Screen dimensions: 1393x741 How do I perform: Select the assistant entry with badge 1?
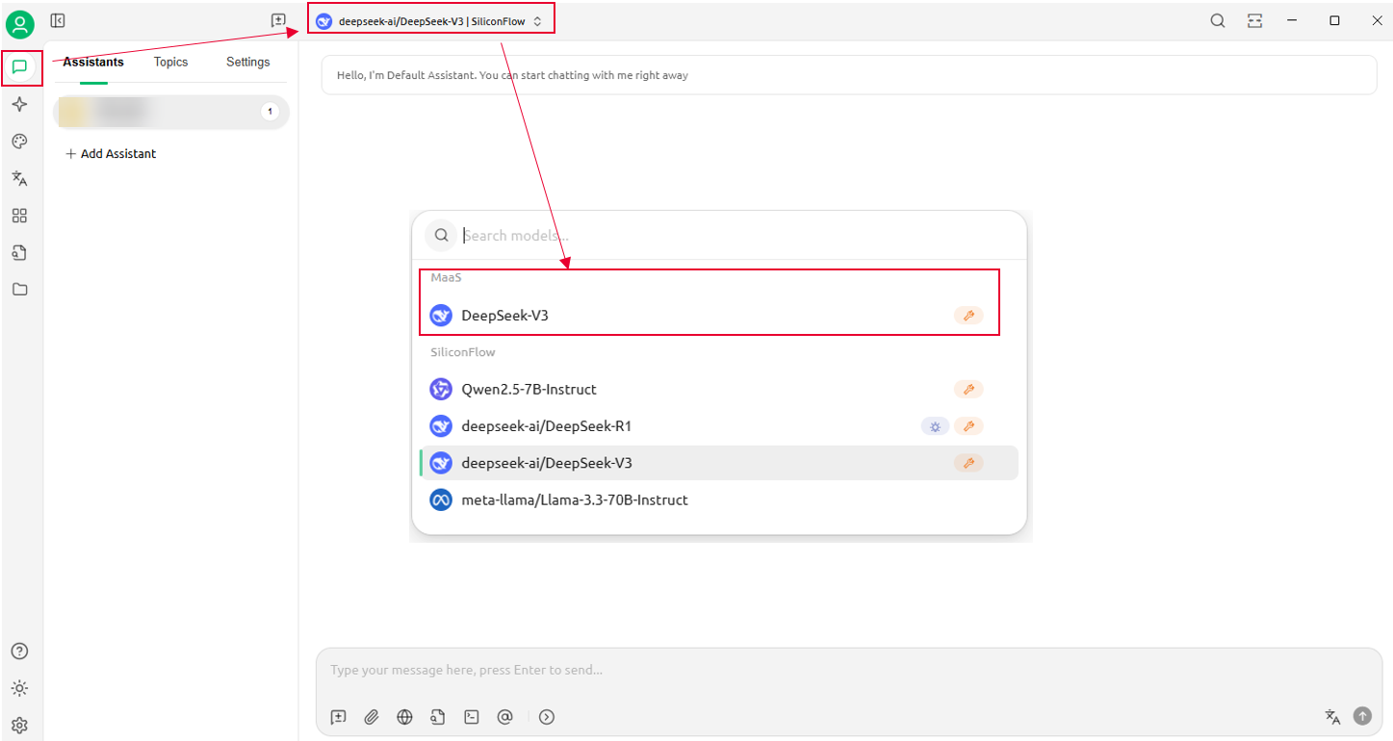click(170, 112)
